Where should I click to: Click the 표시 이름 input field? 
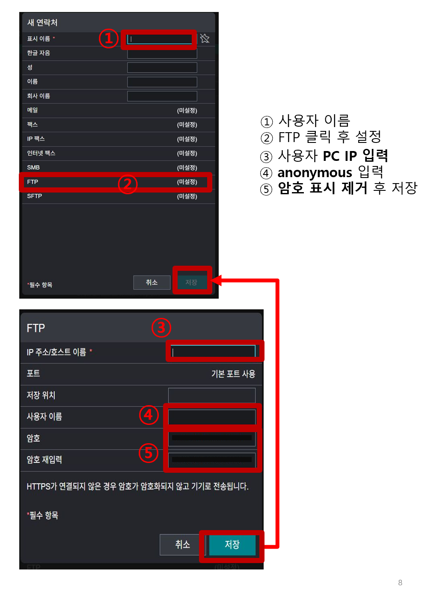[159, 39]
